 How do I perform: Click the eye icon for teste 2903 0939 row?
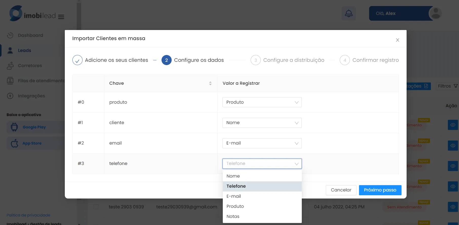coord(453,207)
